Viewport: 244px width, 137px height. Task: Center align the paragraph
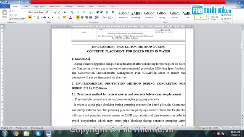click(82, 18)
